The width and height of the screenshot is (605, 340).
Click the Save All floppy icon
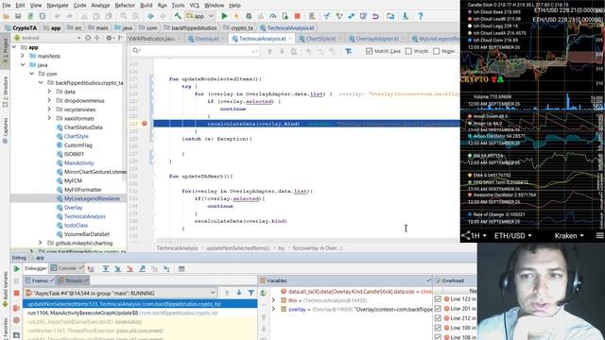[18, 16]
